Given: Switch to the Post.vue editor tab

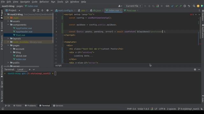Looking at the screenshot, I should [x=131, y=10].
